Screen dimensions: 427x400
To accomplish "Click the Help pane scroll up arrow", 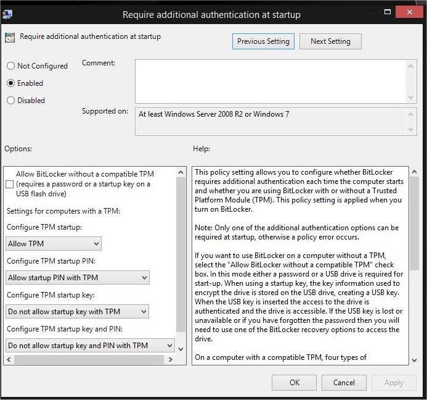I will coord(415,172).
